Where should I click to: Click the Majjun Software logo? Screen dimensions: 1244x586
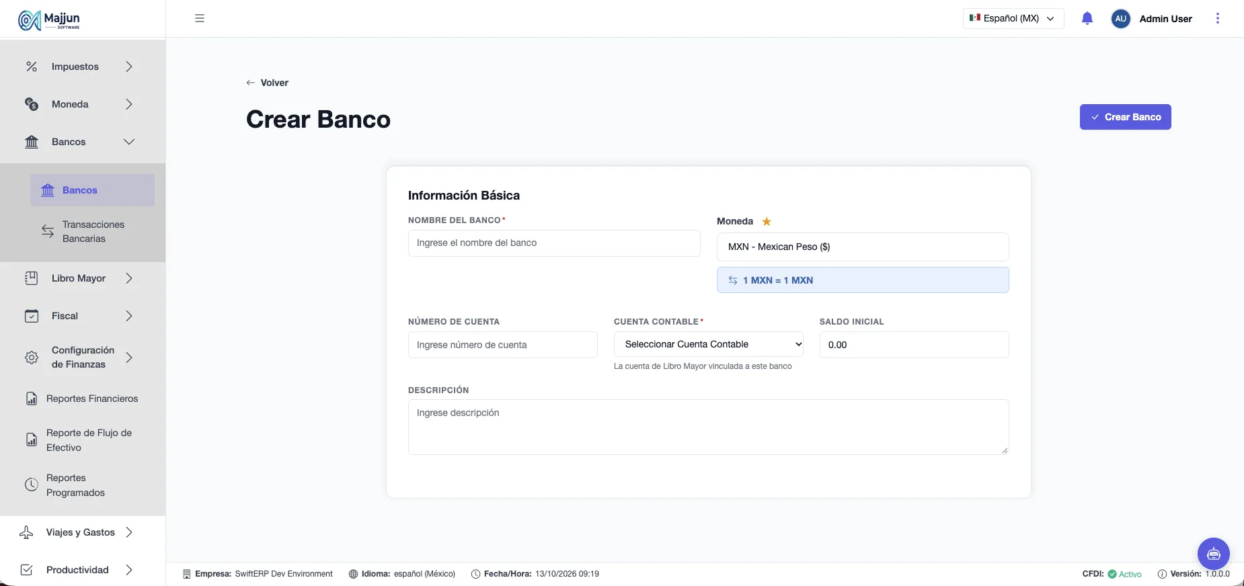pyautogui.click(x=49, y=20)
